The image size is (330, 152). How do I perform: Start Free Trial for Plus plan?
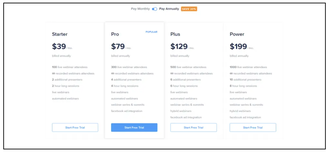(x=193, y=128)
